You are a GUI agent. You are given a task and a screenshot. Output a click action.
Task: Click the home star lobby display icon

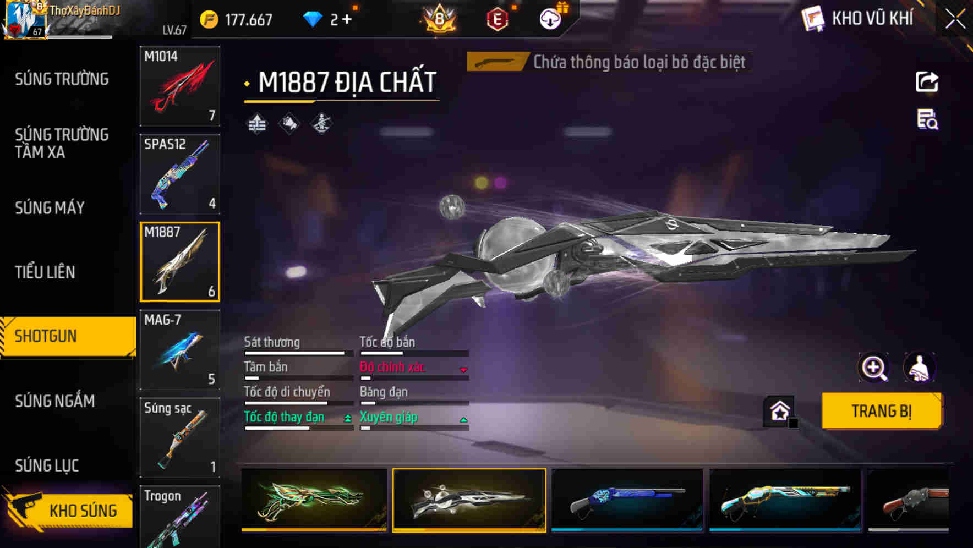point(779,410)
